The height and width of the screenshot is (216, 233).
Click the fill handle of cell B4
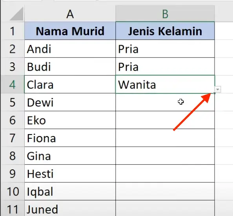(x=215, y=93)
